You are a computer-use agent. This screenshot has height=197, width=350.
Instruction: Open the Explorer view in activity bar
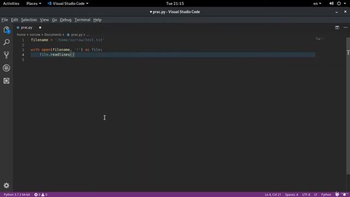7,30
